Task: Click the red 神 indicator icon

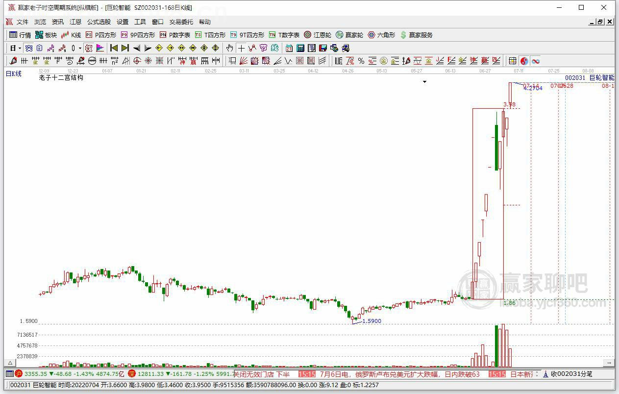Action: pos(183,61)
